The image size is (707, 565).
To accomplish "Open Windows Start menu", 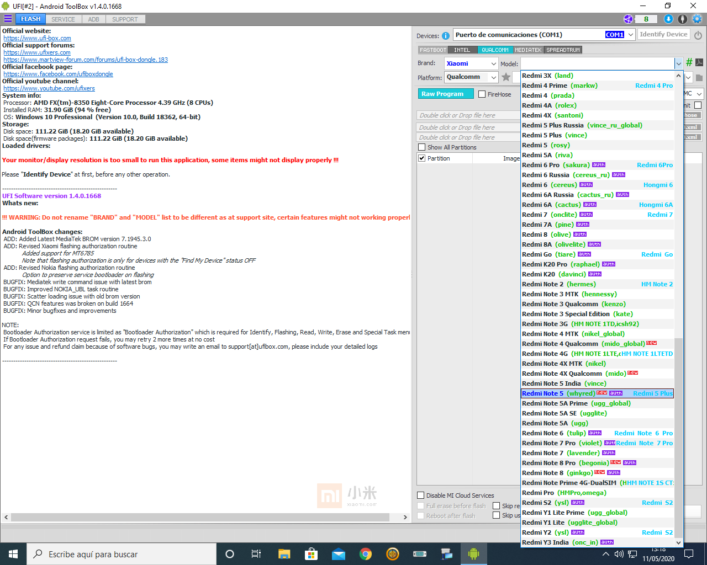I will [x=13, y=554].
